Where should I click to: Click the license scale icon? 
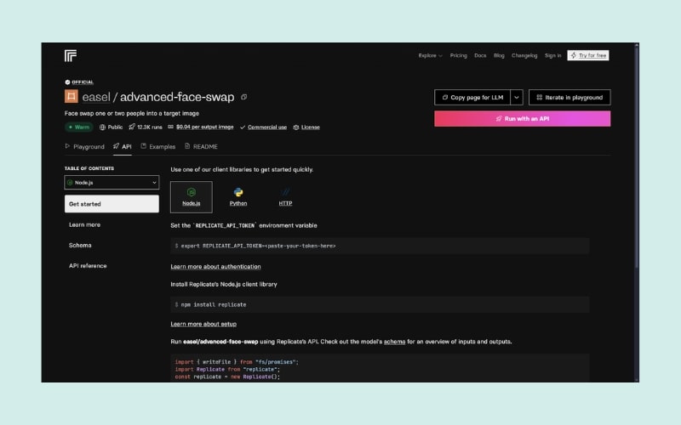pos(295,127)
